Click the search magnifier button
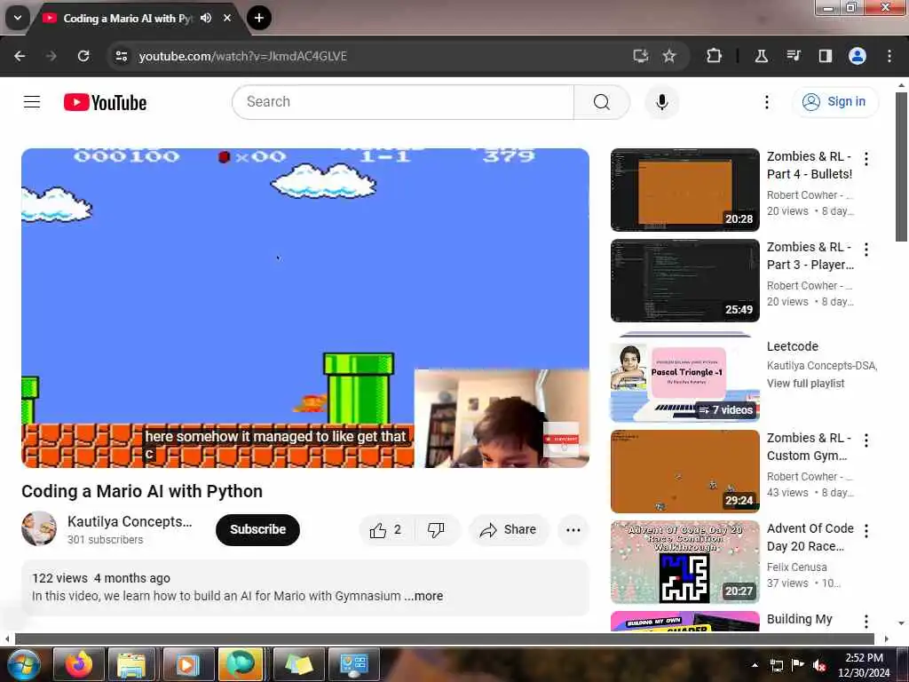The image size is (909, 682). click(601, 102)
